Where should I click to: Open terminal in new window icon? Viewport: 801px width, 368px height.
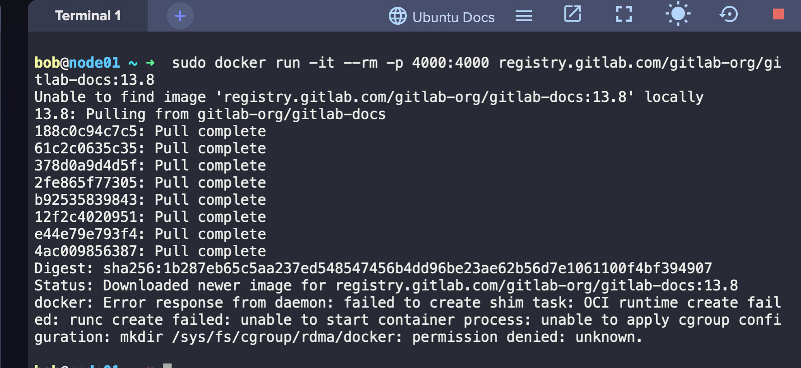(x=573, y=14)
